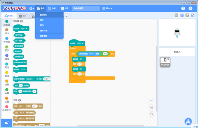Screen dimensions: 198x128
Task: Open extensions icon at bottom of category sidebar
Action: pyautogui.click(x=7, y=123)
